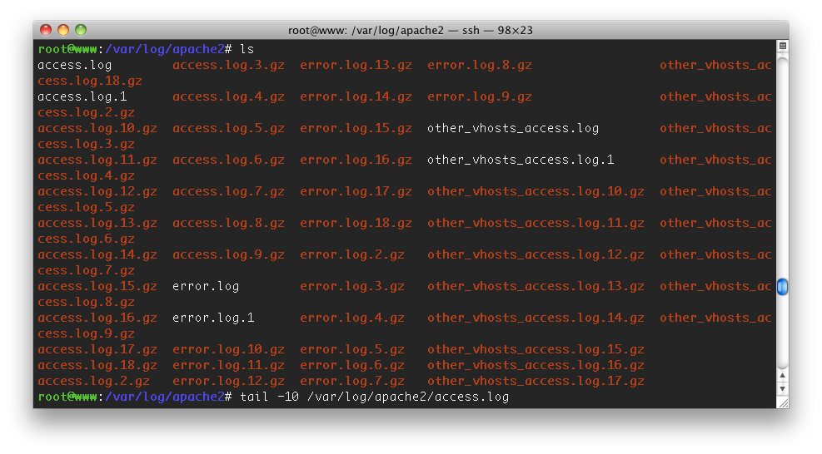Click the scroll down arrow
The width and height of the screenshot is (822, 454).
pos(783,389)
